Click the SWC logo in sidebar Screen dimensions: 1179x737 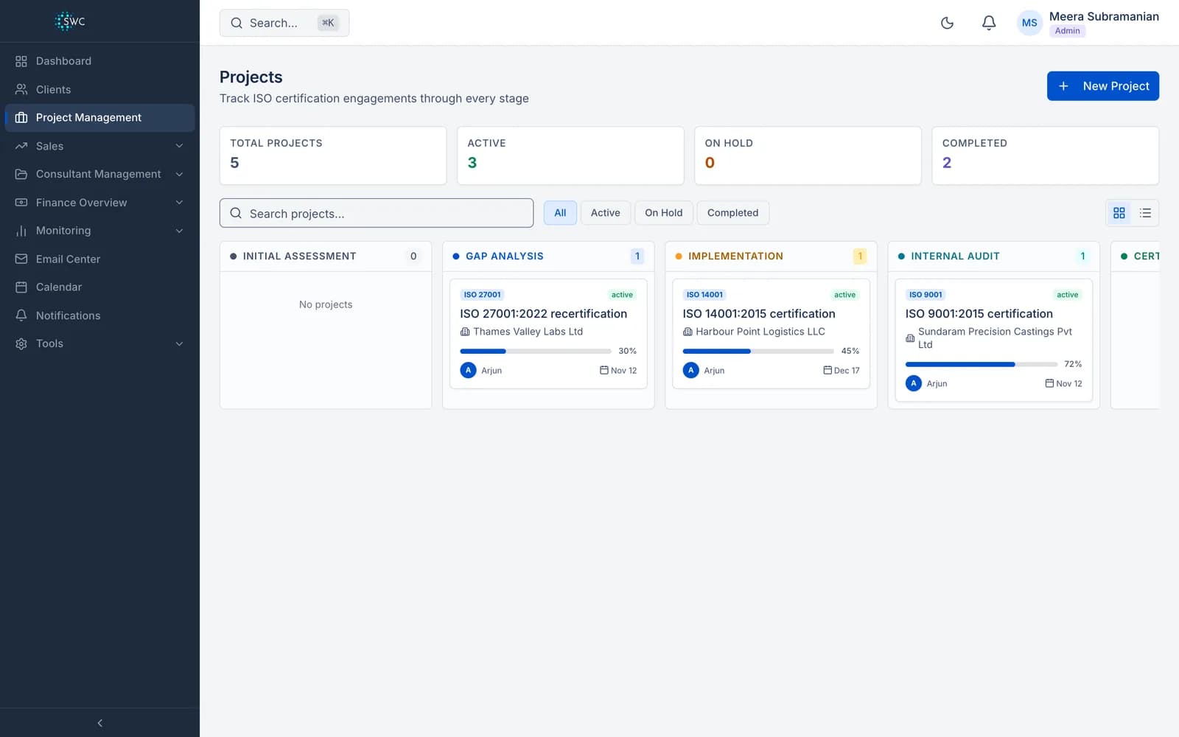[x=71, y=21]
